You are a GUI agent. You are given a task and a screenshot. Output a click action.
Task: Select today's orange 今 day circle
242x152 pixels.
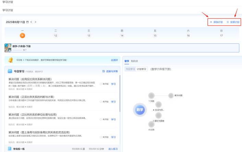point(22,35)
